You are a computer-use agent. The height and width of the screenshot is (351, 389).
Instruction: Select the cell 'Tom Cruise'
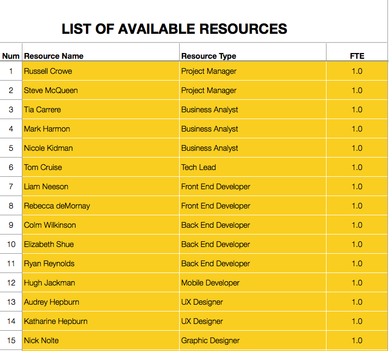click(x=101, y=167)
